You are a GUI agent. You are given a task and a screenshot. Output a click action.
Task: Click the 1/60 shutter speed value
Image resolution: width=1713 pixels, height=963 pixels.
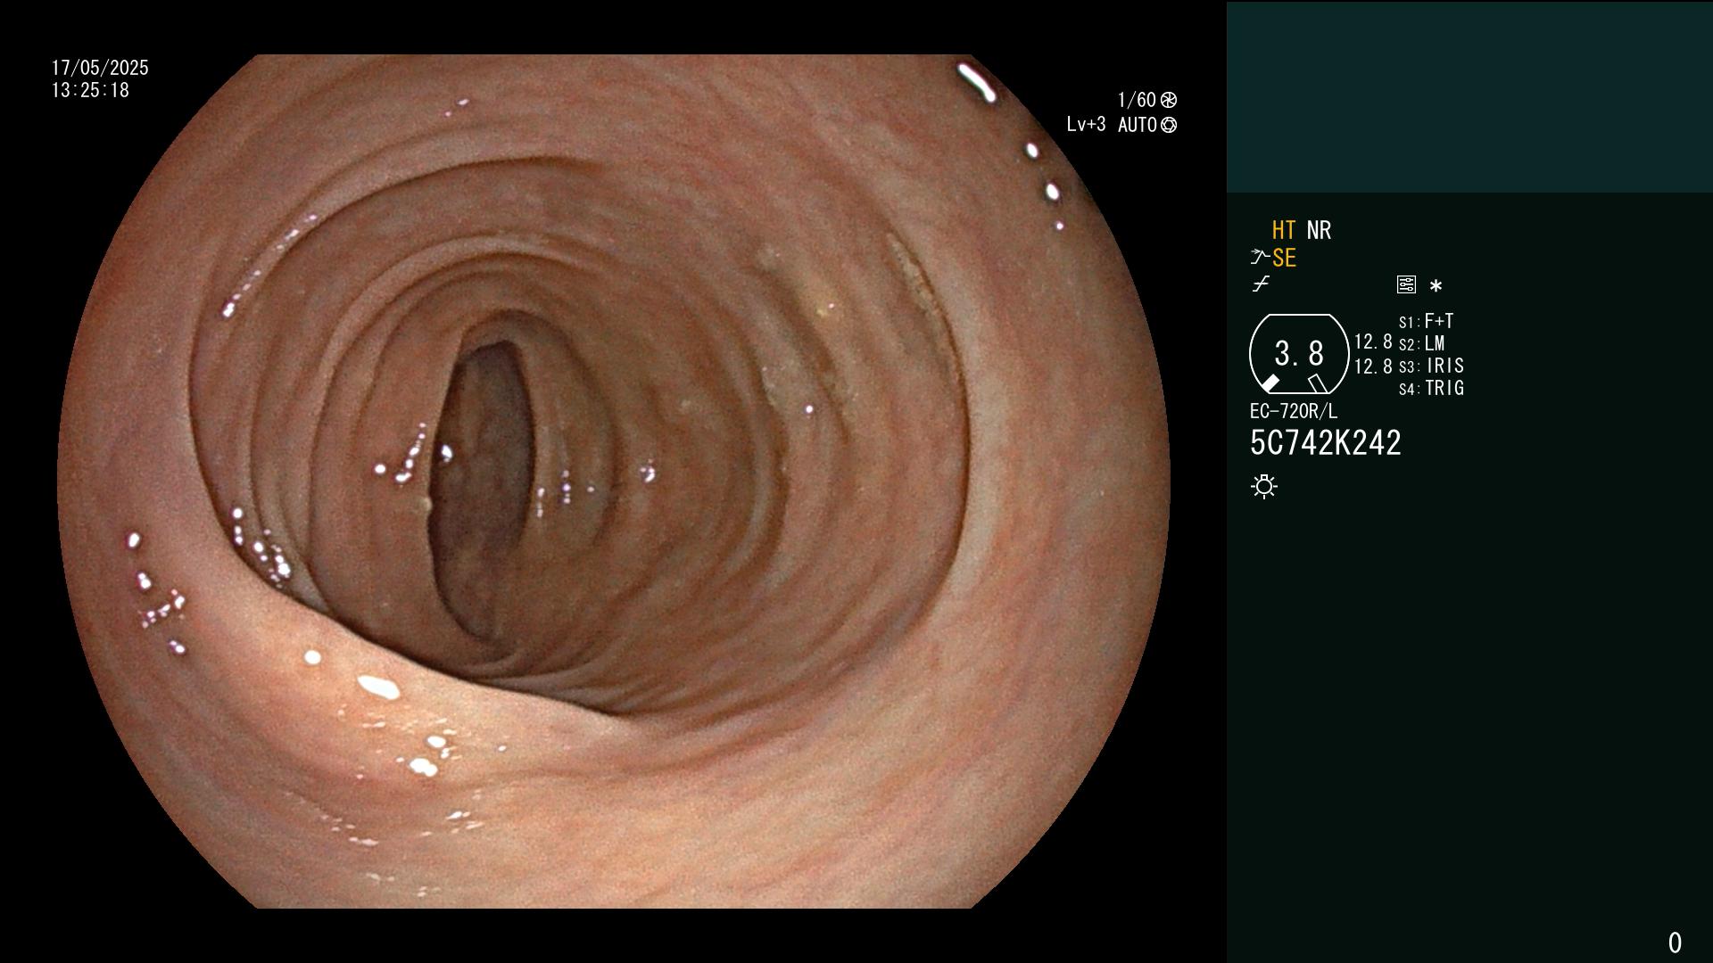pos(1137,100)
